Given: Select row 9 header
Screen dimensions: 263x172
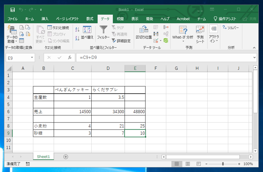Looking at the screenshot, I should tap(8, 133).
